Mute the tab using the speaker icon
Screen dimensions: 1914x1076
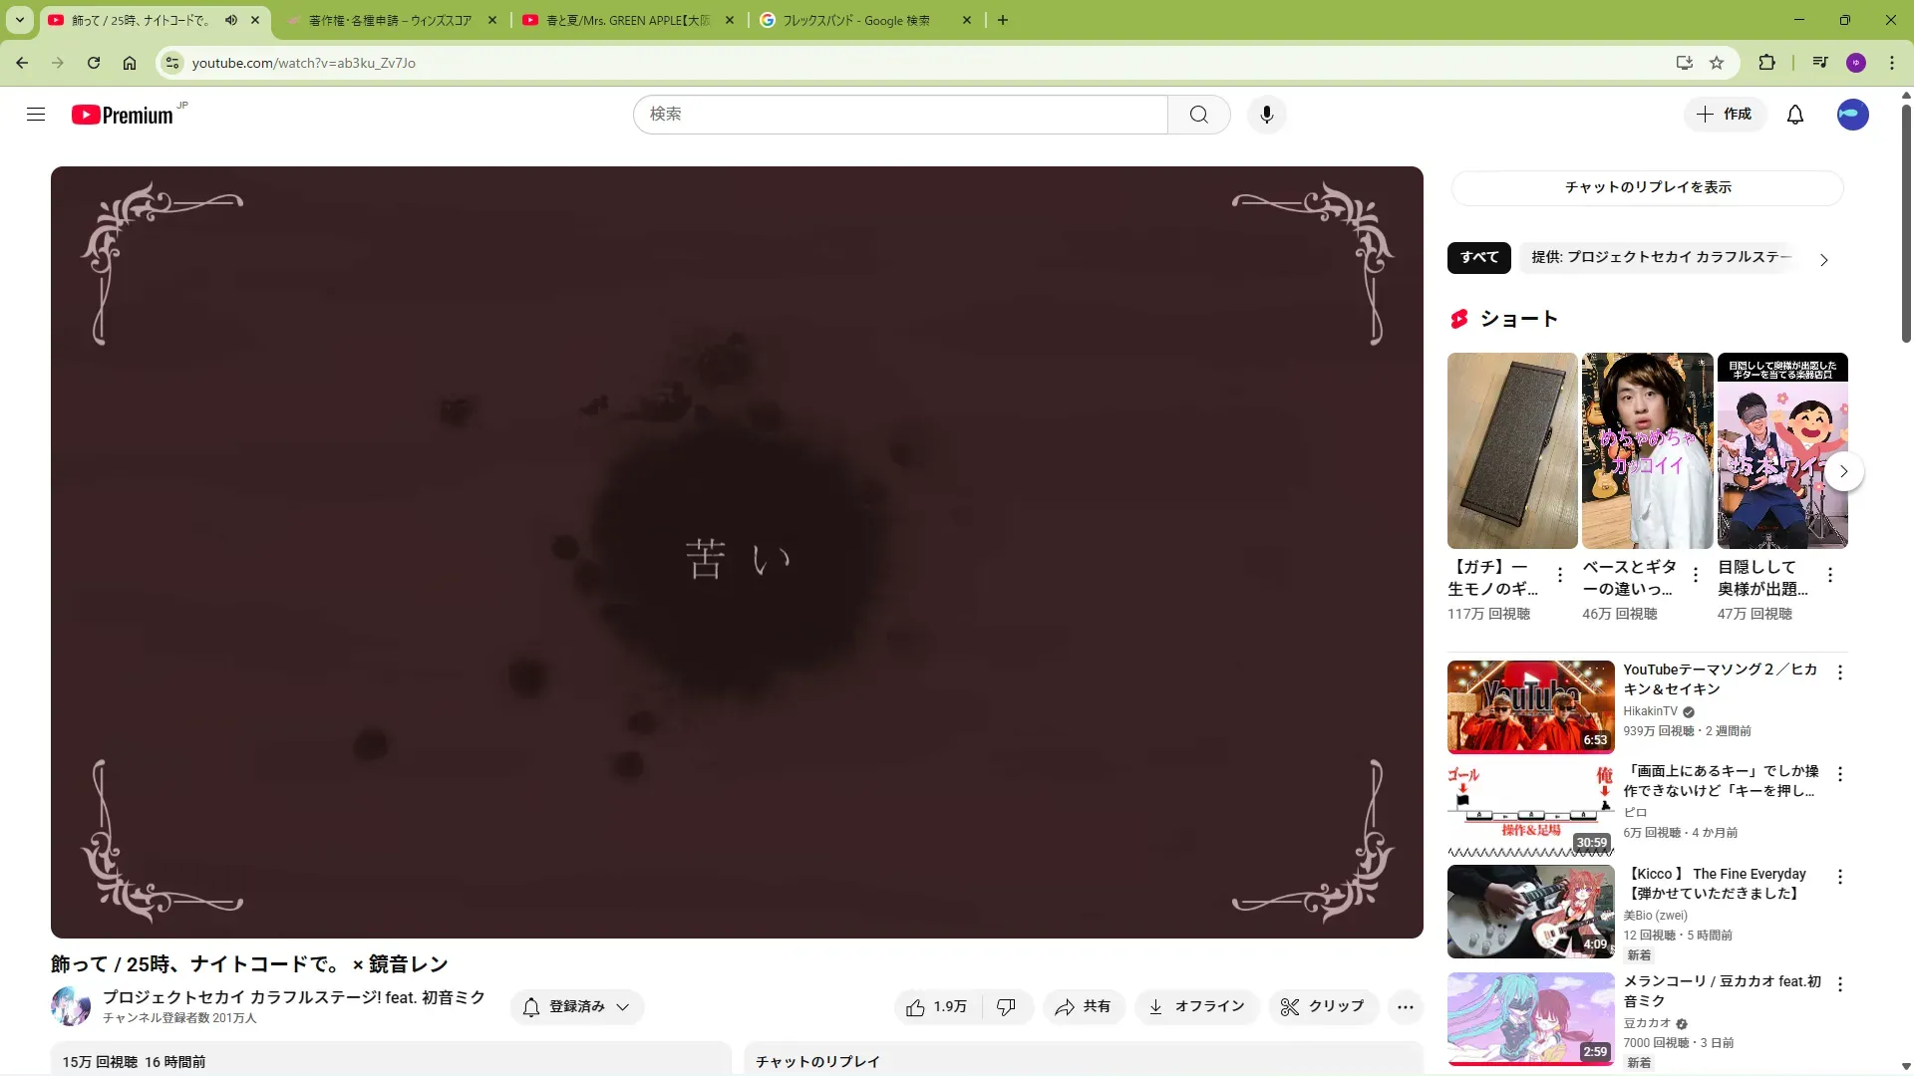tap(231, 20)
